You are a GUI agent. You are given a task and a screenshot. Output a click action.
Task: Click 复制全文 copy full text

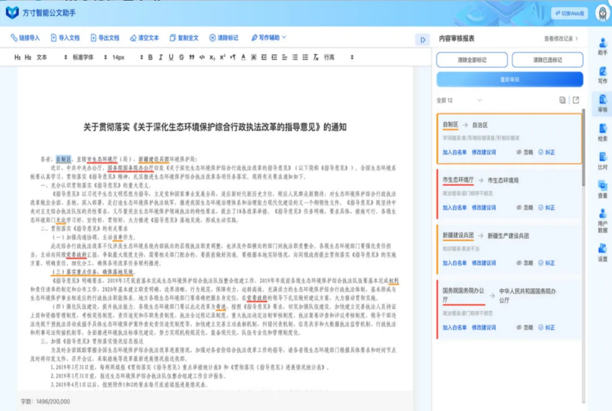coord(184,38)
